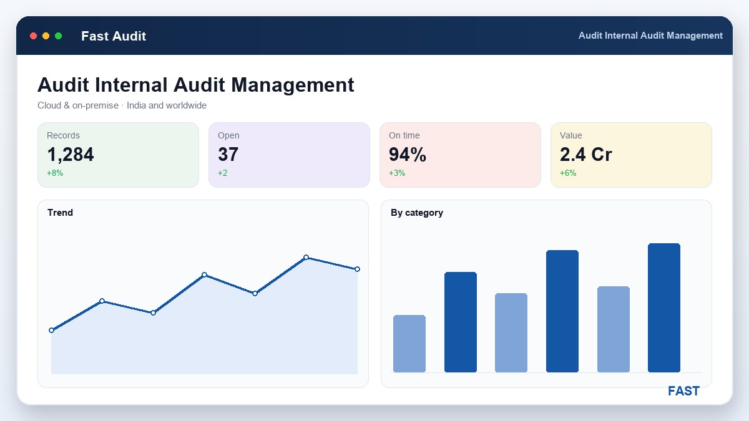
Task: Open the Open card showing 37
Action: (289, 155)
